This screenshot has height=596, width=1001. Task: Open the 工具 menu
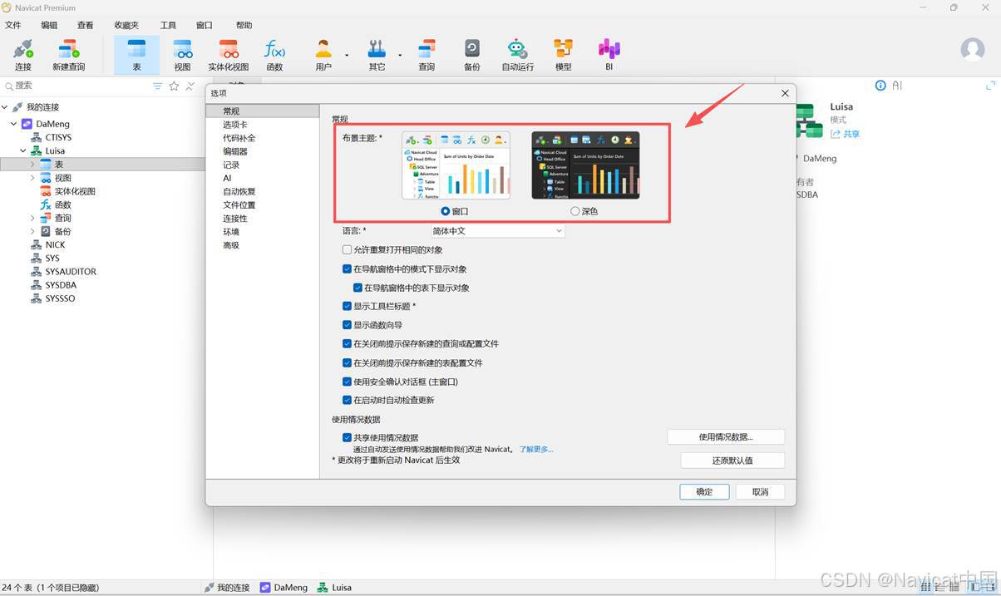pyautogui.click(x=168, y=26)
